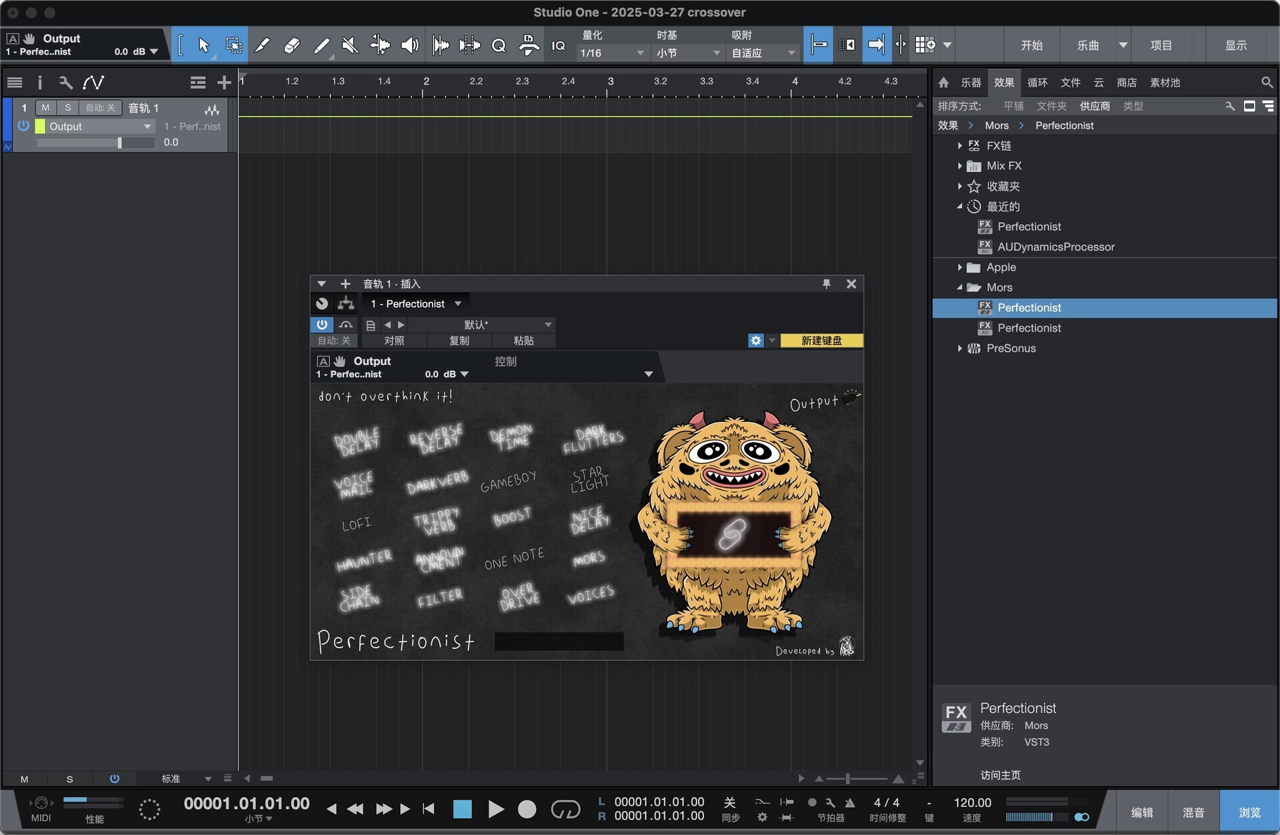The image size is (1280, 835).
Task: Pin the plugin insert window
Action: [x=826, y=284]
